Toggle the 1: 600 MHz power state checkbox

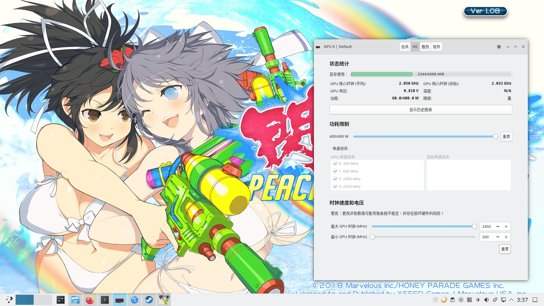(x=335, y=171)
